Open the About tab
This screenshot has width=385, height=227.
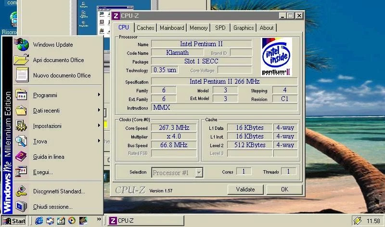(x=267, y=28)
